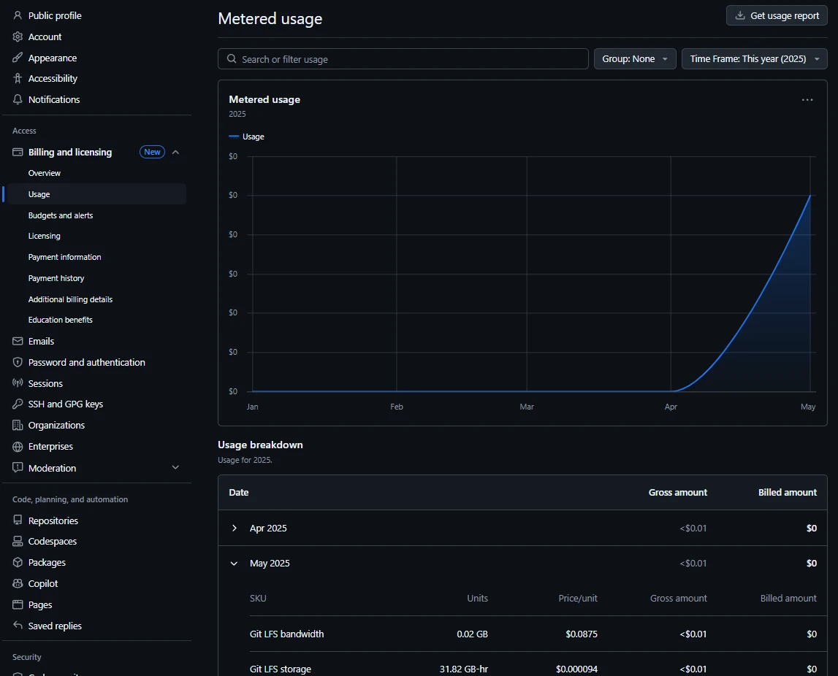Click the Appearance paintbrush icon
The image size is (838, 676).
(16, 57)
